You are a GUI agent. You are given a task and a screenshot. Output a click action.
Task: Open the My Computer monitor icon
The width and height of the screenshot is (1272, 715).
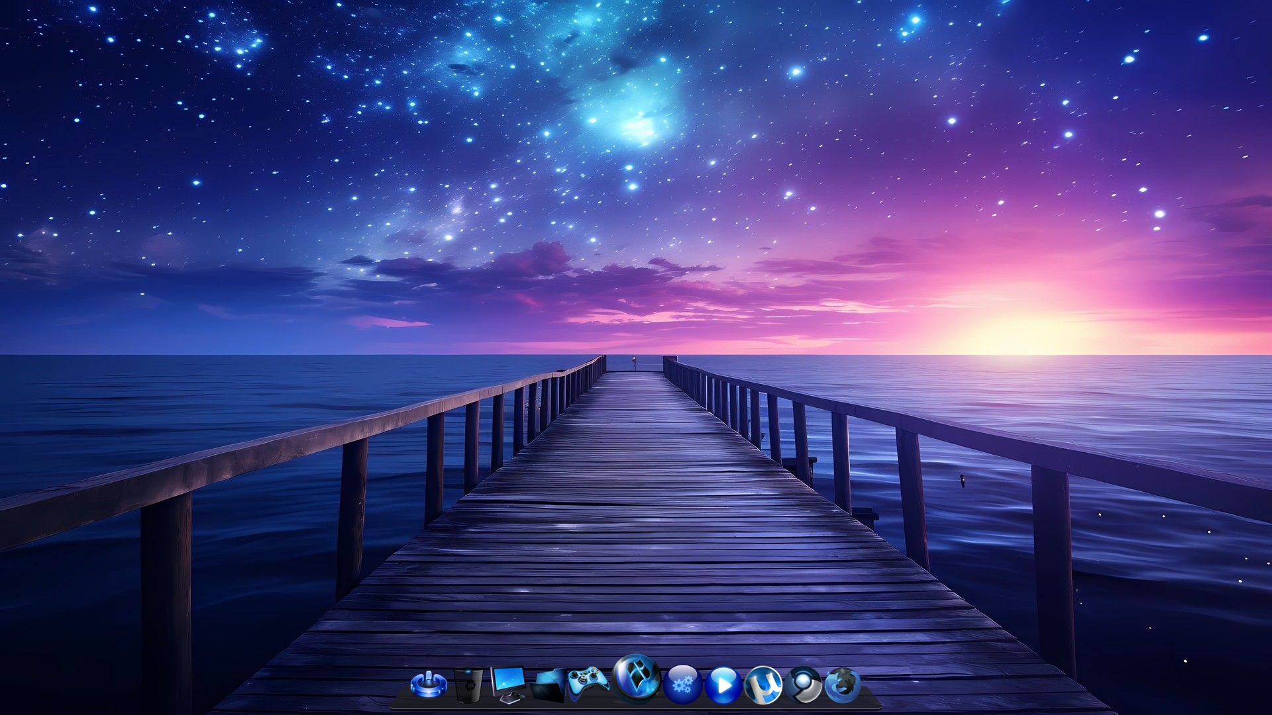tap(508, 684)
